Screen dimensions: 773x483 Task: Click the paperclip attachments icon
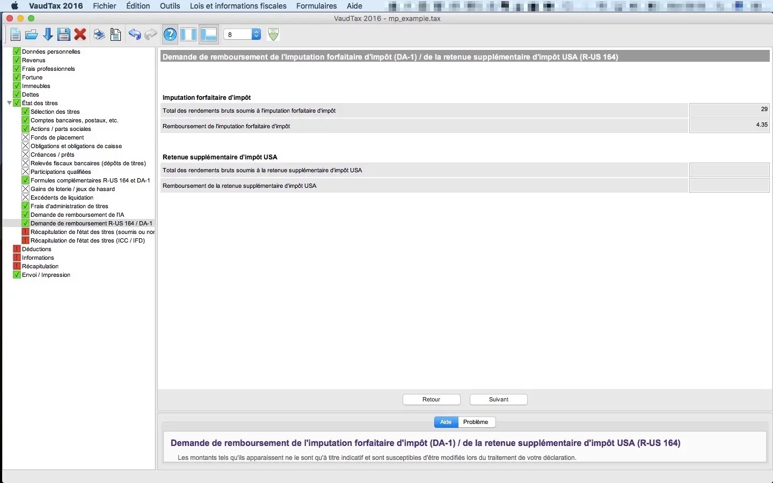[115, 35]
